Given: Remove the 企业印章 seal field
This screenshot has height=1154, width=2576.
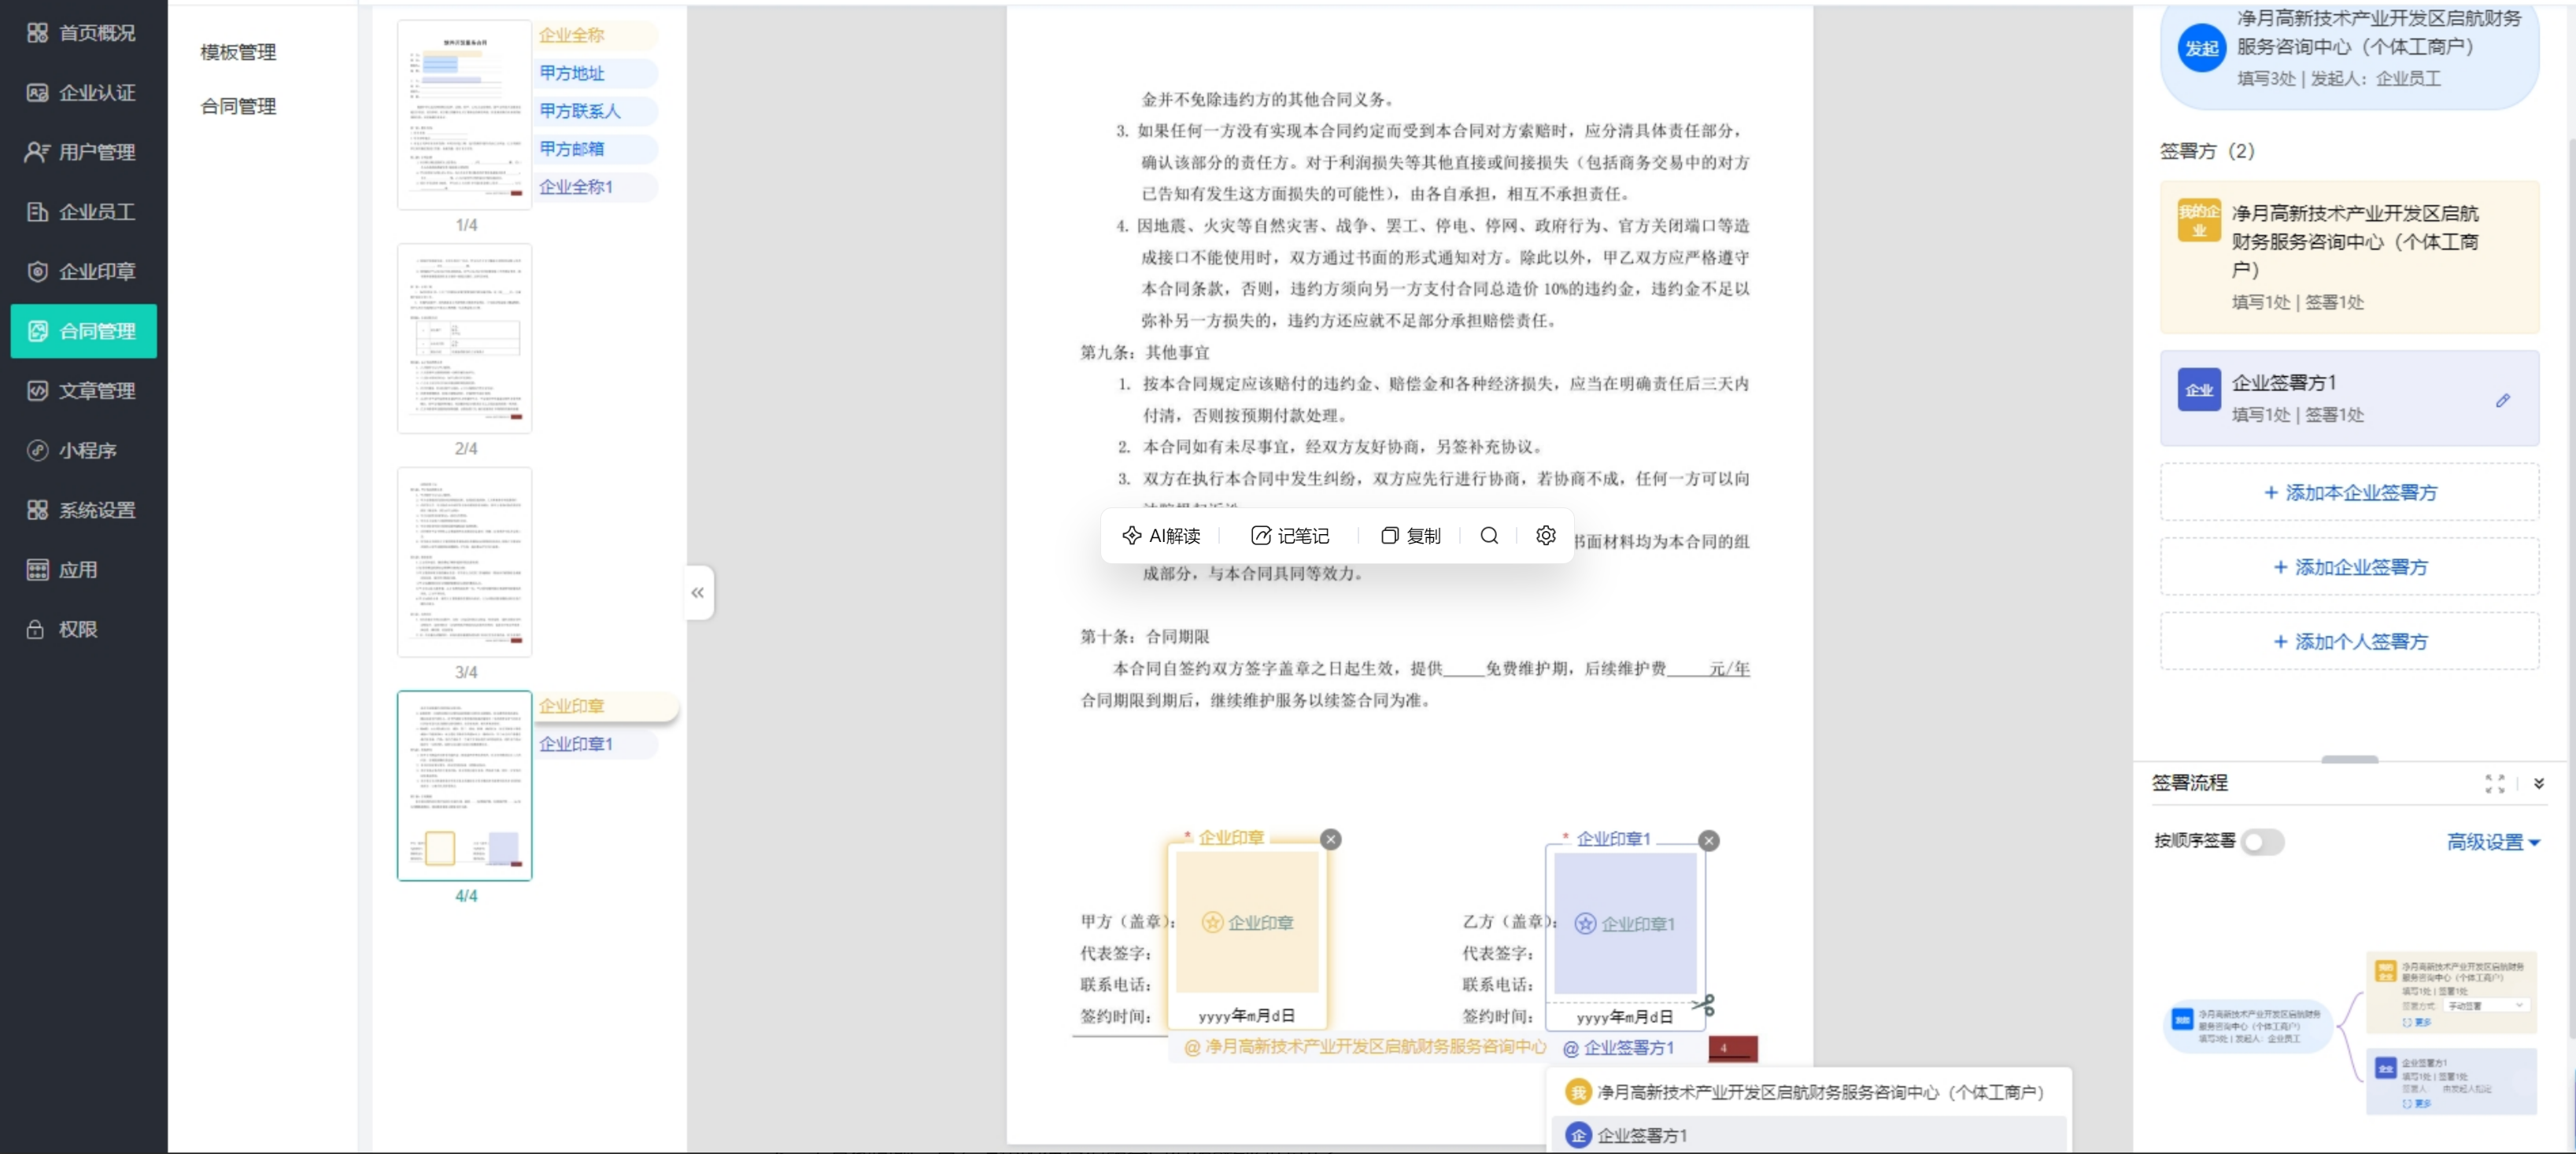Looking at the screenshot, I should 1330,839.
